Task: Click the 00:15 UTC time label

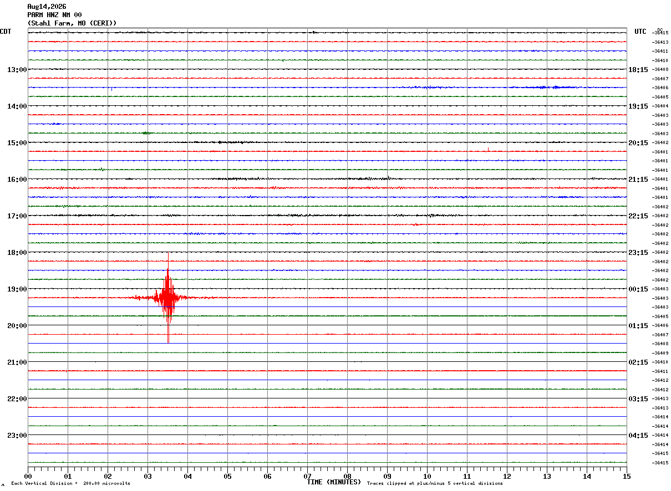Action: [638, 289]
